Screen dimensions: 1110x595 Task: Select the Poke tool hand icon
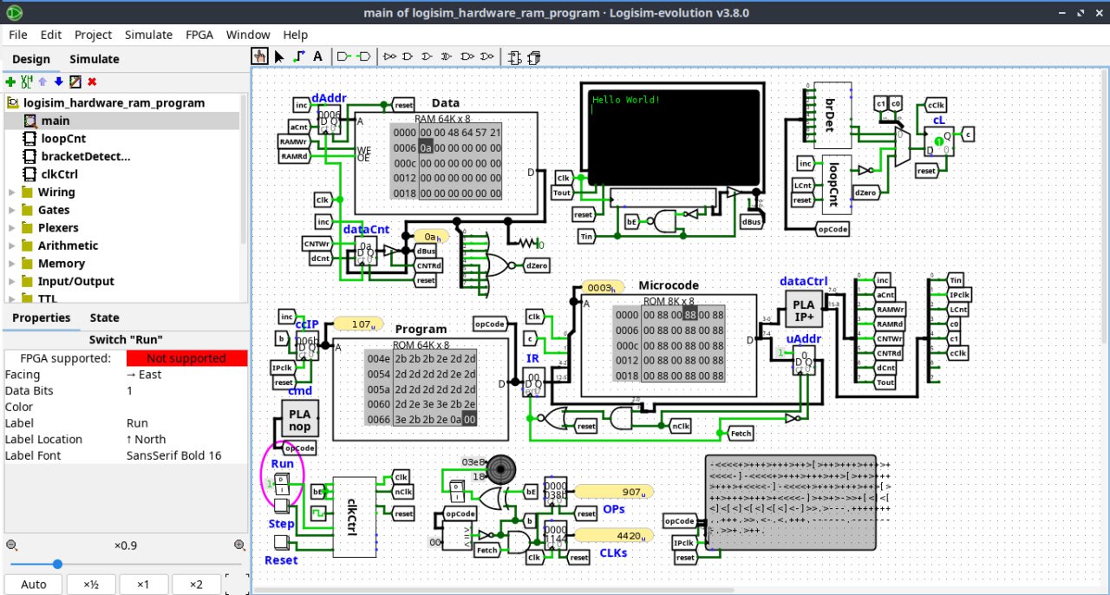pyautogui.click(x=260, y=56)
